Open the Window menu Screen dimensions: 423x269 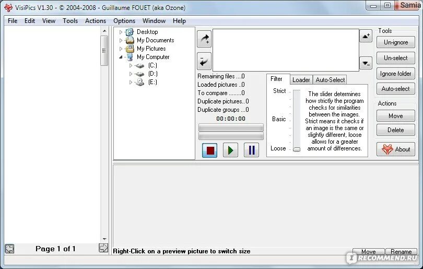(x=154, y=21)
